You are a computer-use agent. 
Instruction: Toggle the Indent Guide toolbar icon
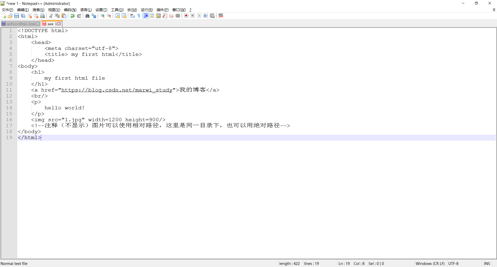(146, 16)
